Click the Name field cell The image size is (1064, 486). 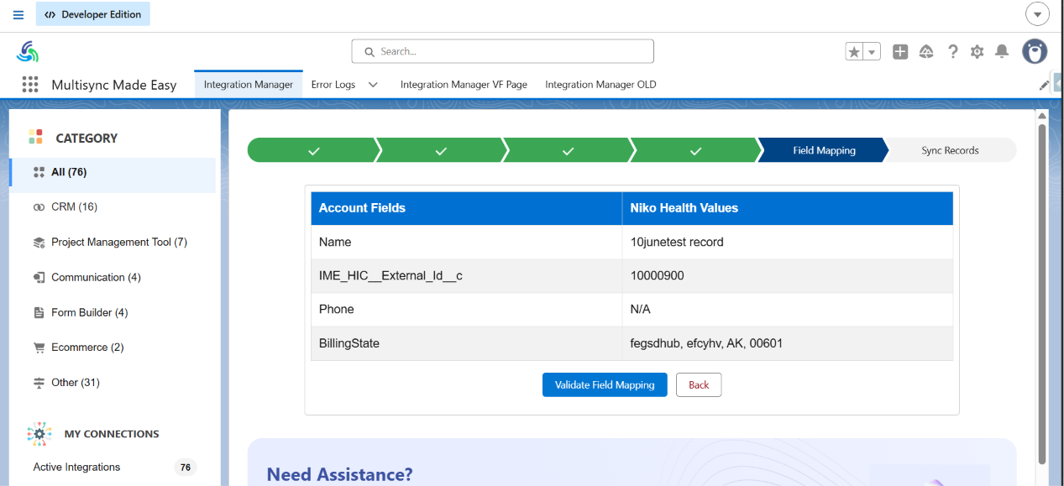(467, 242)
